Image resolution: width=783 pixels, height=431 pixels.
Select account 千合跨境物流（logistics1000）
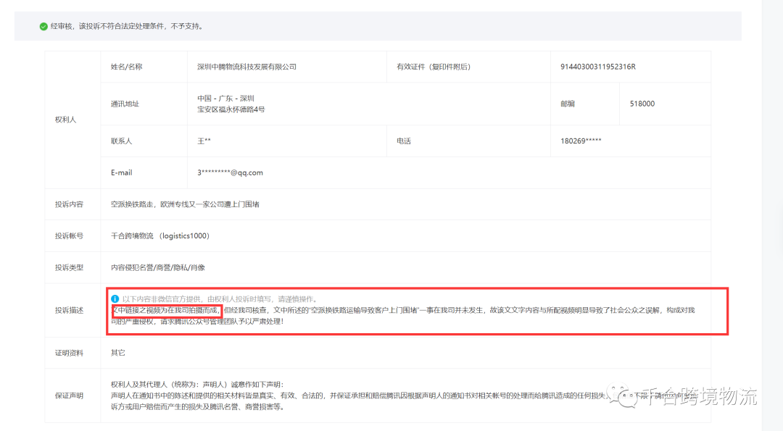[x=159, y=236]
